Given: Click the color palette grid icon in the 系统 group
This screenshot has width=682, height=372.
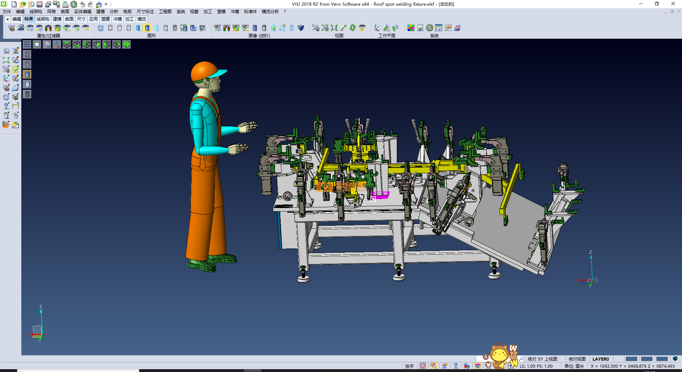Looking at the screenshot, I should click(411, 28).
